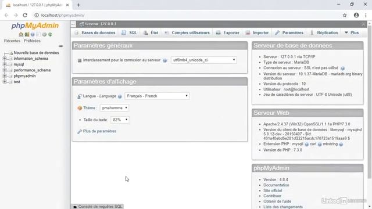Viewport: 372px width, 209px height.
Task: Click the wrench icon beside Plus de paramètres
Action: coord(80,132)
